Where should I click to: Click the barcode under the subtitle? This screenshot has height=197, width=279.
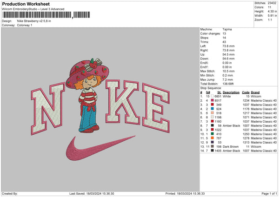[x=46, y=15]
